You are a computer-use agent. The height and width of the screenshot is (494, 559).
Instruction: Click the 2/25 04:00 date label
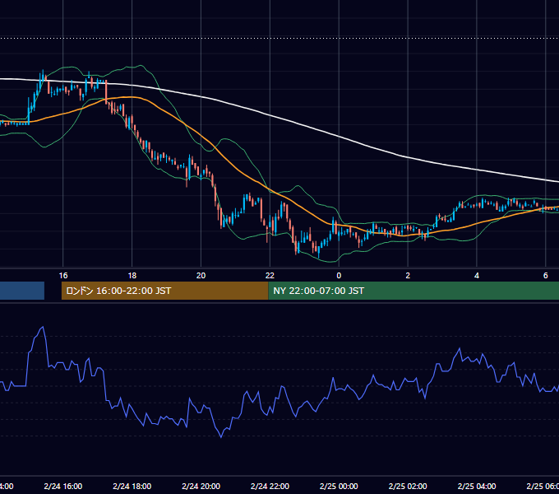[x=477, y=486]
